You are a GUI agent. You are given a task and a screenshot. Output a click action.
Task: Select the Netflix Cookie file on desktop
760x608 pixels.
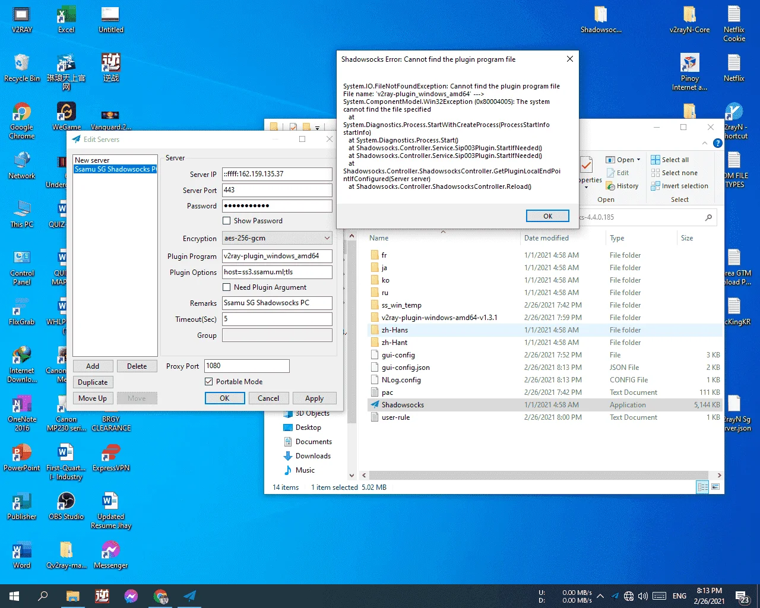point(734,24)
